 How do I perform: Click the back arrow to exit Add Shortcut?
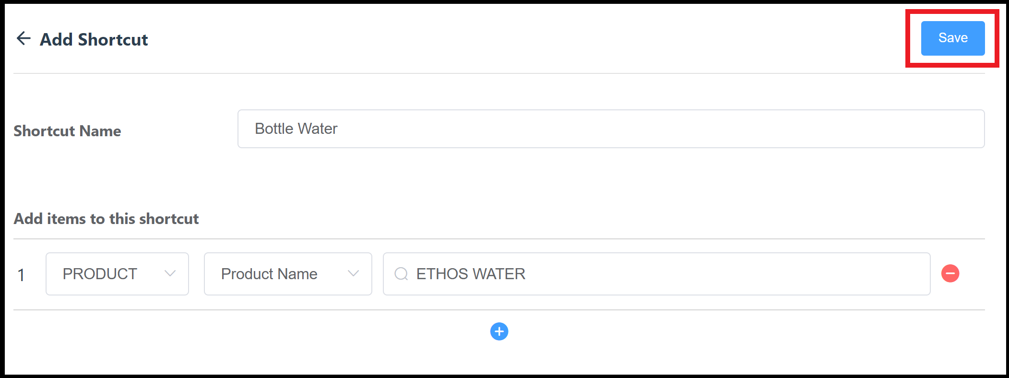coord(23,38)
